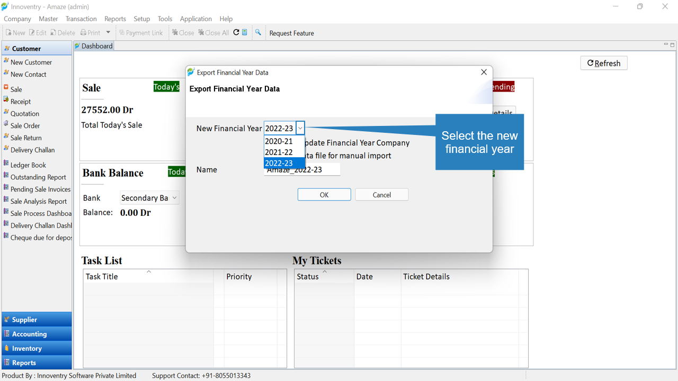Open the Ledger Book report
Viewport: 678px width, 381px height.
tap(28, 165)
